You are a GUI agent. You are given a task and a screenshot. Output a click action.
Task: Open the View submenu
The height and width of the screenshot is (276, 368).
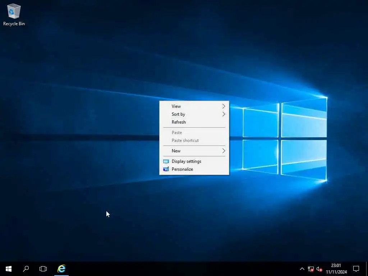coord(194,106)
